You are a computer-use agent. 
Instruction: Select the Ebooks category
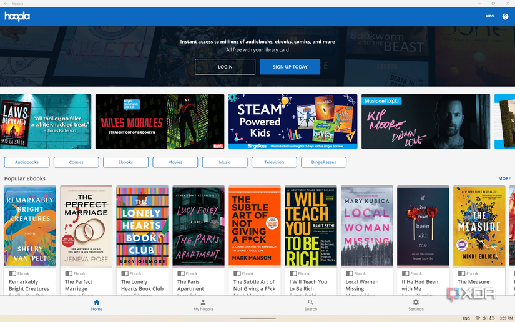pos(126,162)
